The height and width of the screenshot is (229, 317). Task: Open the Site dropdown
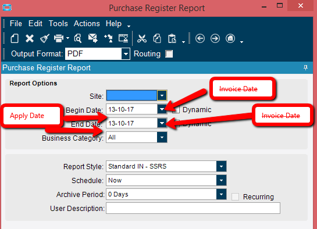tap(162, 95)
